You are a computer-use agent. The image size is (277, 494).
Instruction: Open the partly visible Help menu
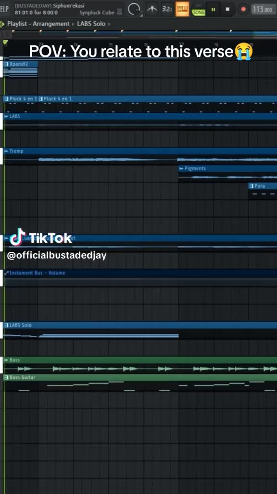[4, 9]
